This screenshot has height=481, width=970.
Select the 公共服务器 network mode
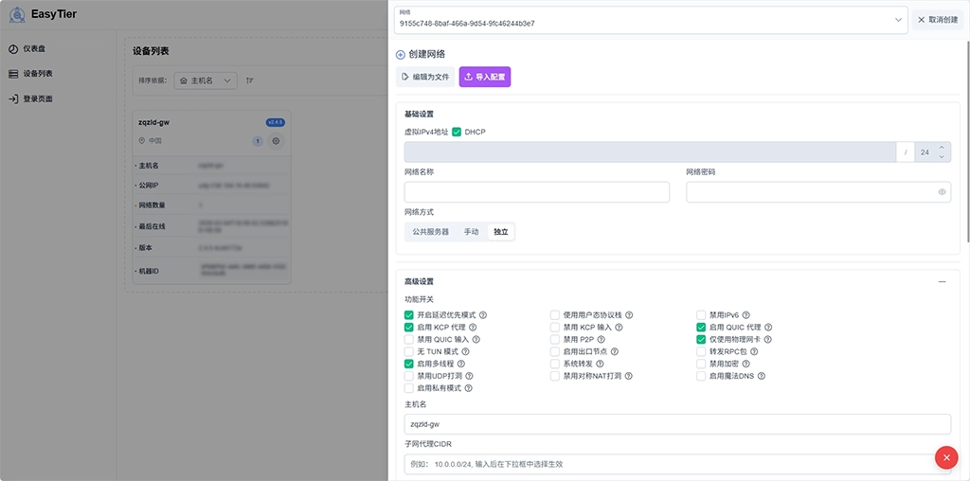click(430, 231)
